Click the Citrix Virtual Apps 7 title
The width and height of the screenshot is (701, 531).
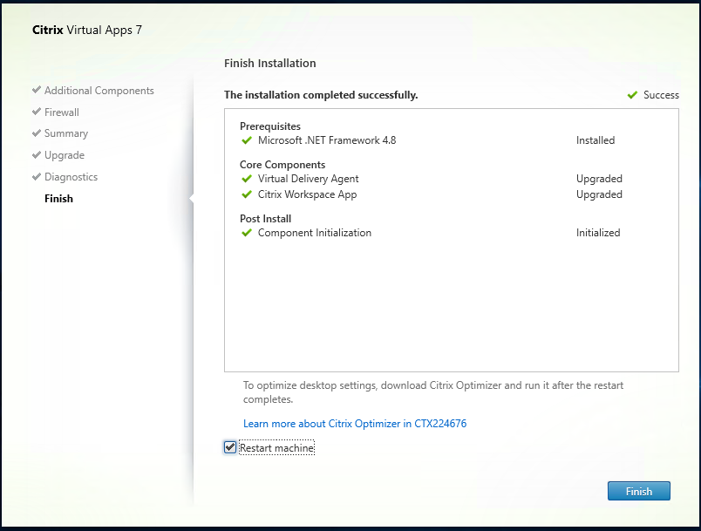tap(87, 30)
